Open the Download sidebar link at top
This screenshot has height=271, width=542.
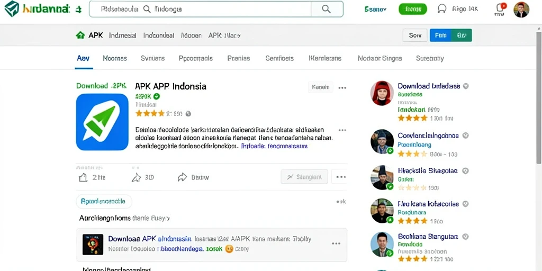pos(429,86)
